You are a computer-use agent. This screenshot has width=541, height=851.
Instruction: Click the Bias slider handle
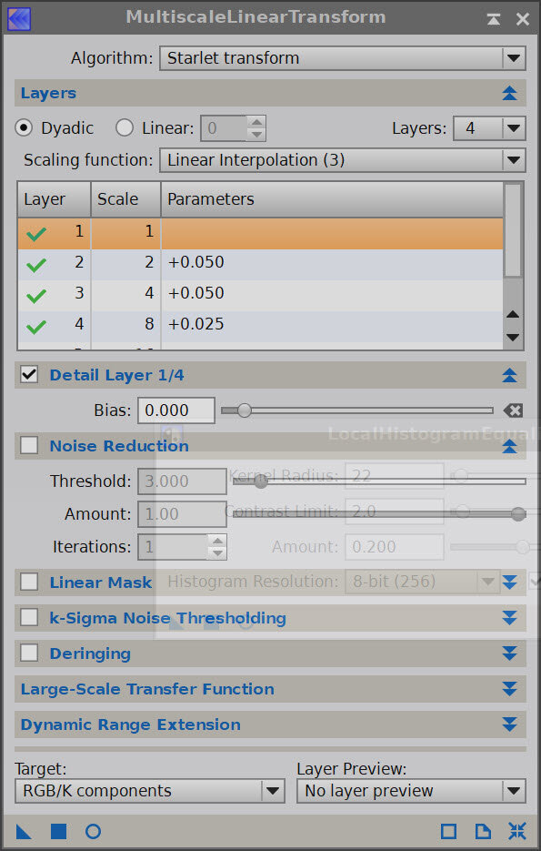point(245,410)
